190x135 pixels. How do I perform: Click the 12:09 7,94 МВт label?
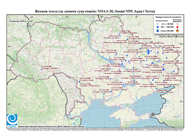pos(153,65)
